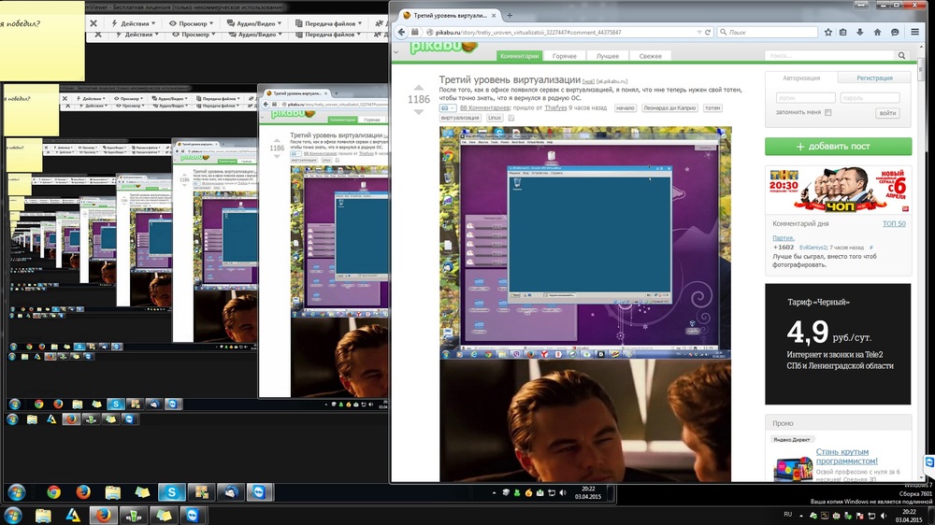Click the magnifier icon in Pikabu's largest search box
Screen dimensions: 935x525
click(x=902, y=56)
